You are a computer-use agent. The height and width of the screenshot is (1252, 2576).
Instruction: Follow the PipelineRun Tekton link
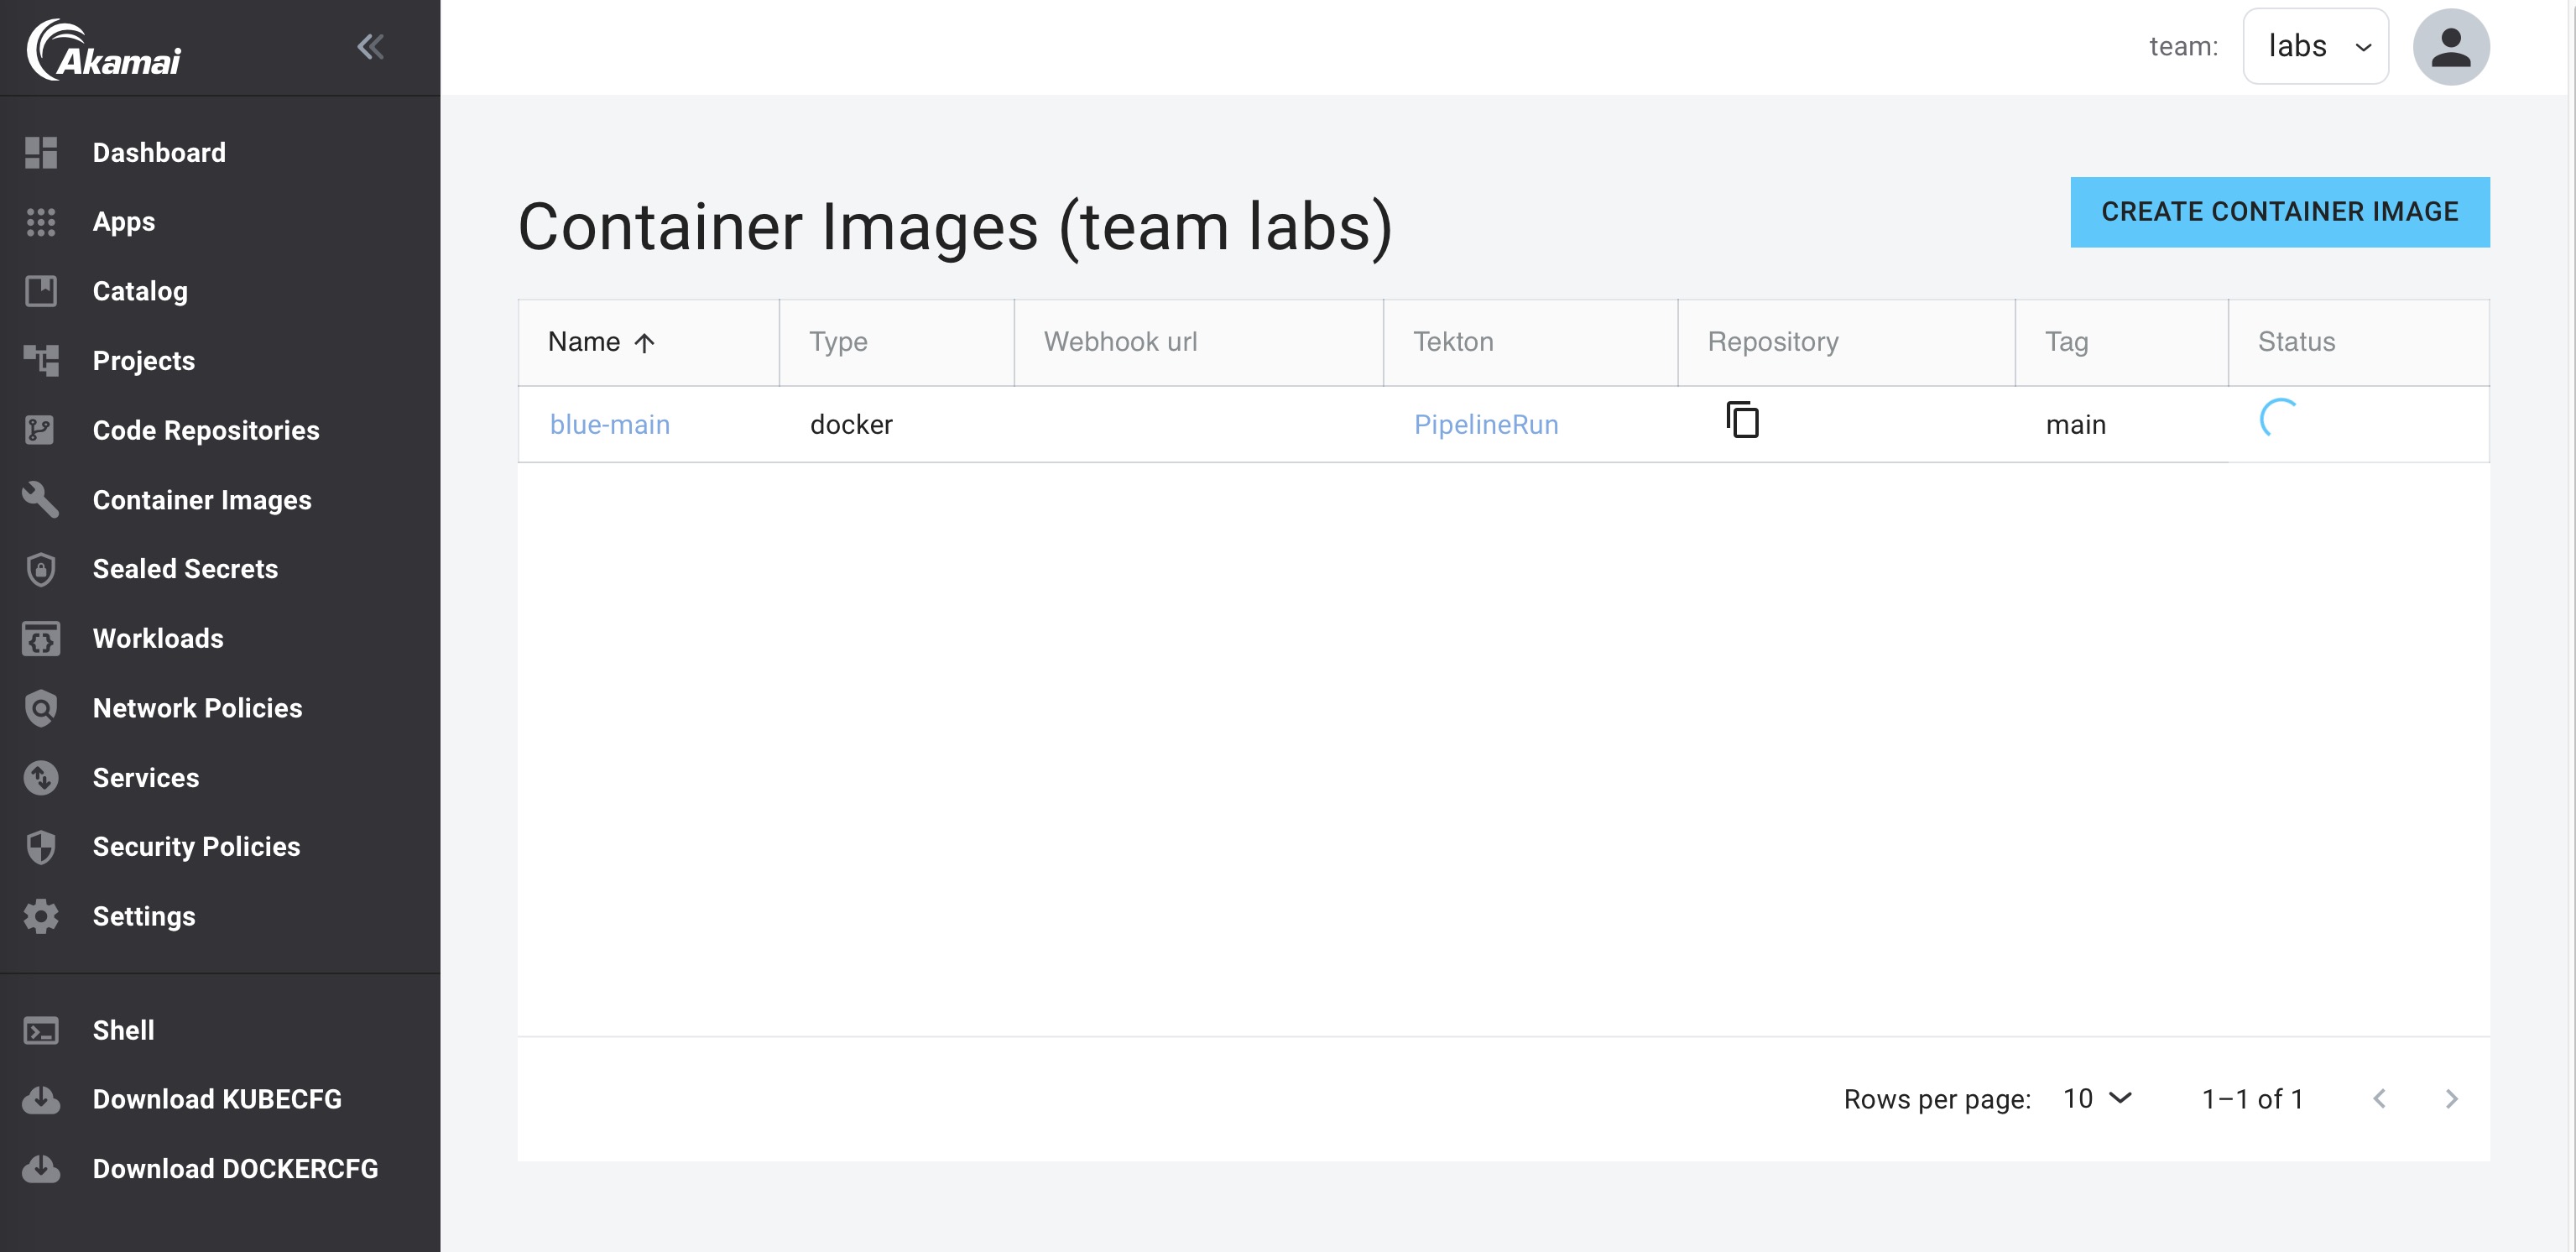pyautogui.click(x=1485, y=425)
